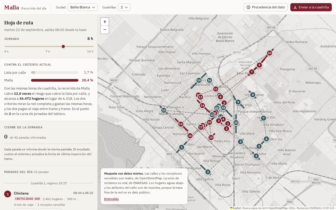Image resolution: width=336 pixels, height=210 pixels.
Task: Click the 1,7 % Lista por calle value
Action: [x=88, y=72]
